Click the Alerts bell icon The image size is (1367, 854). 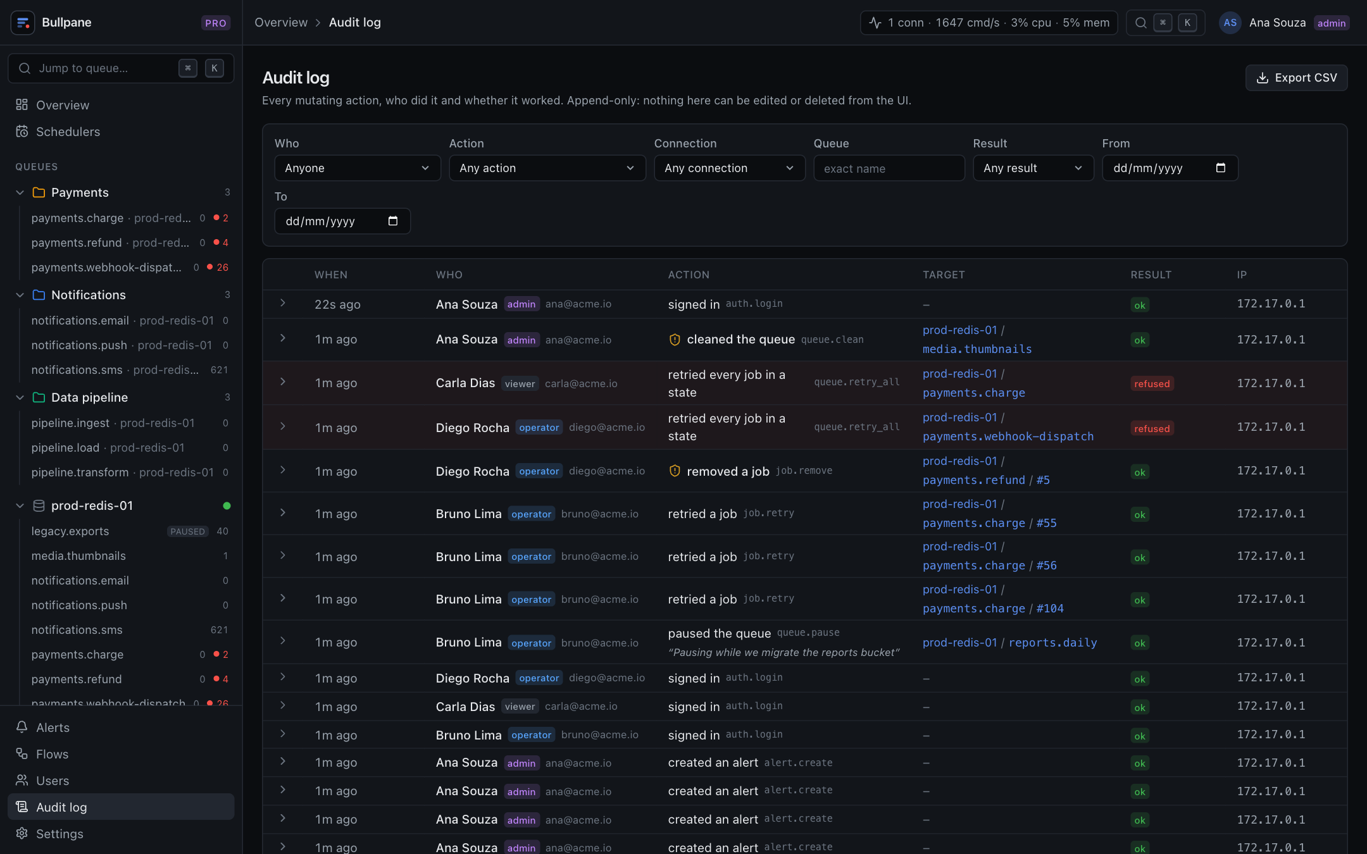tap(22, 727)
